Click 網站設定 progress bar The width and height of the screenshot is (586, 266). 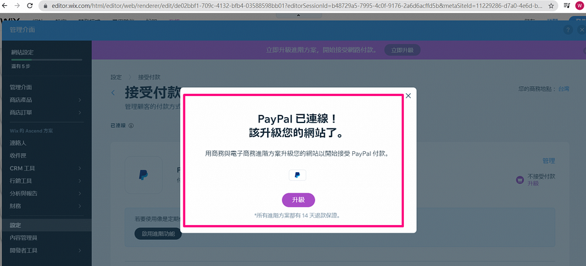point(47,60)
